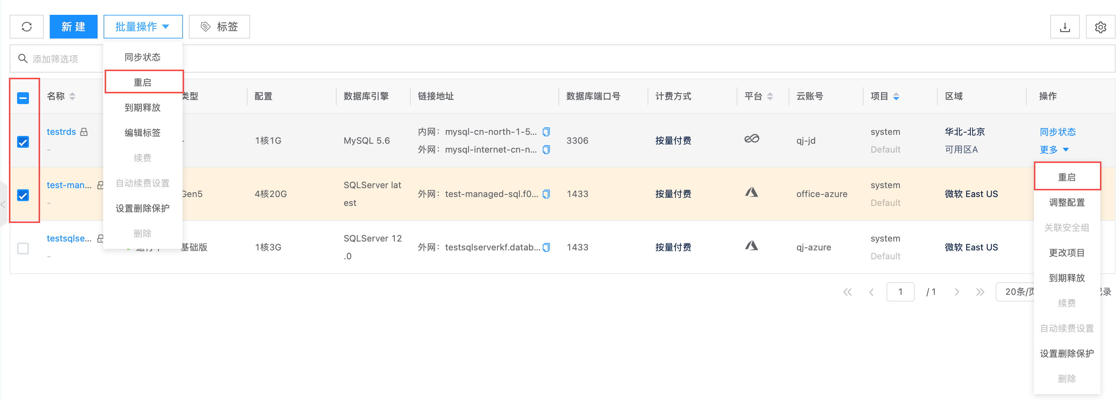Copy testsqlserverkf external address
Screen dimensions: 1120x400
(547, 247)
